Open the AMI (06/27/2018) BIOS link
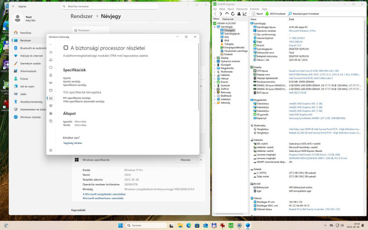The image size is (368, 230). point(297,93)
